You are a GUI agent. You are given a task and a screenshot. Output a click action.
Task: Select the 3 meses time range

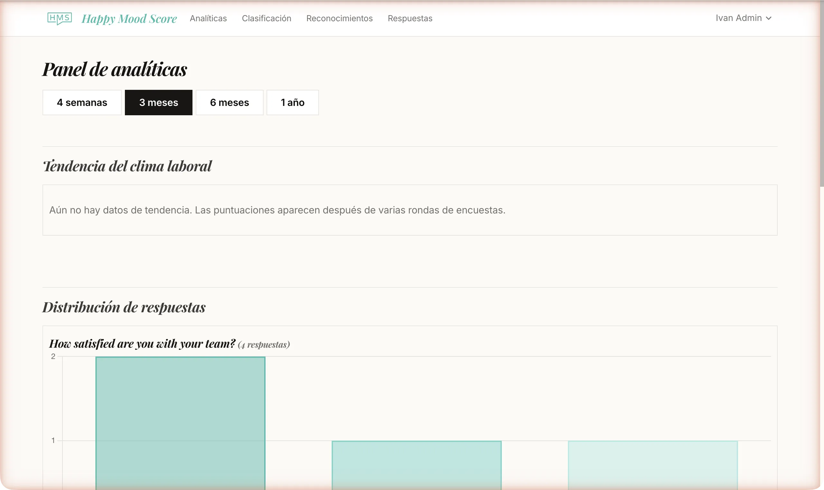(158, 102)
